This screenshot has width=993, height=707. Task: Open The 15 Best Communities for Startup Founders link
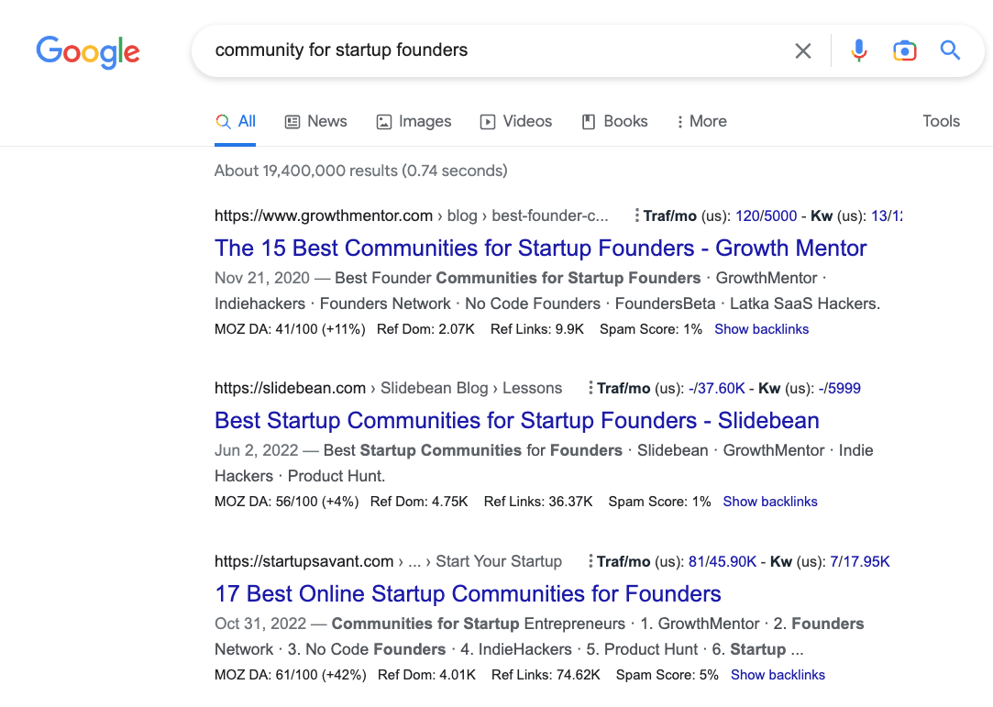coord(540,248)
